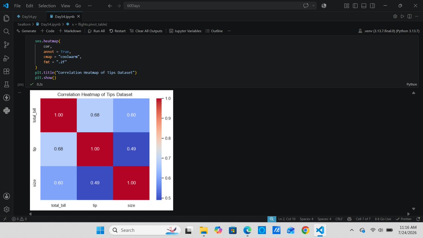Open the Customize Layout control
423x238 pixels.
point(347,6)
